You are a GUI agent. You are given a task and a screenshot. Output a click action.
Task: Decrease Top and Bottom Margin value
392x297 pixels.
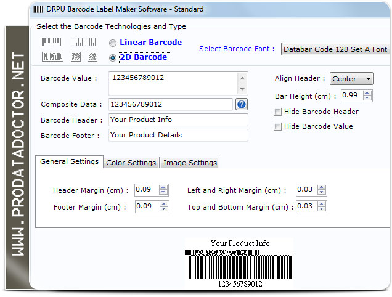click(x=322, y=210)
